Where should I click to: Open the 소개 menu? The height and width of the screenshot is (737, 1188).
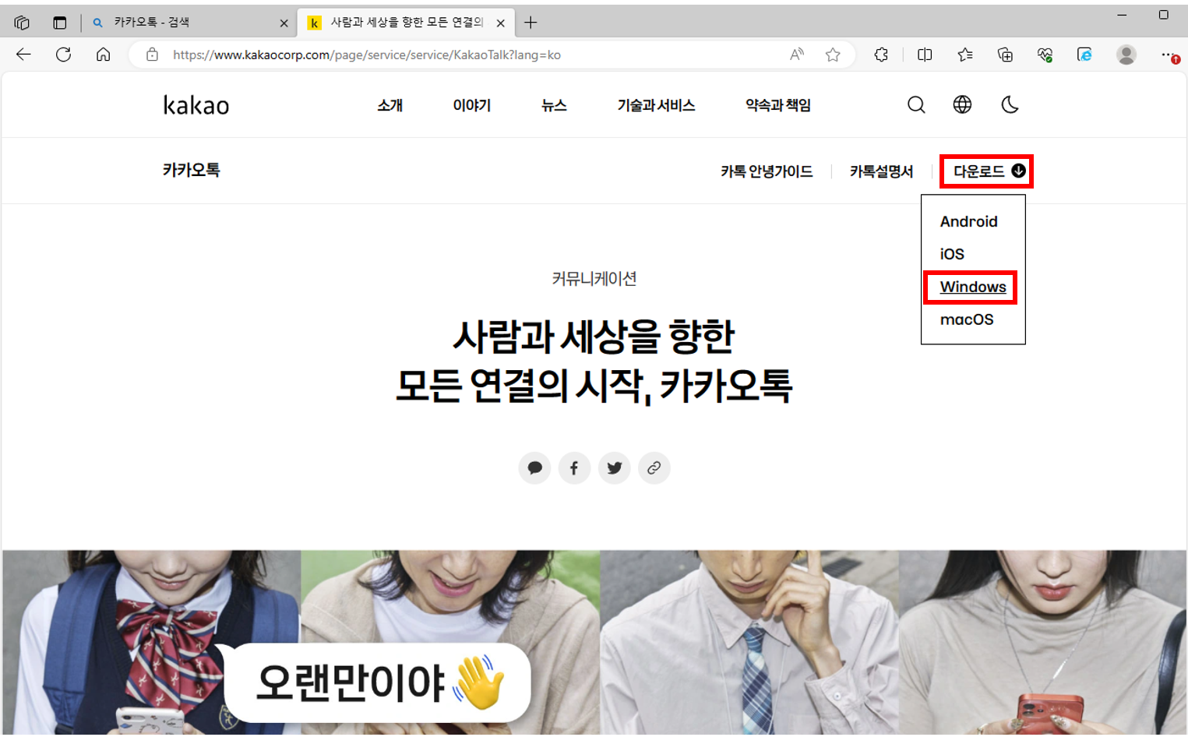coord(390,105)
